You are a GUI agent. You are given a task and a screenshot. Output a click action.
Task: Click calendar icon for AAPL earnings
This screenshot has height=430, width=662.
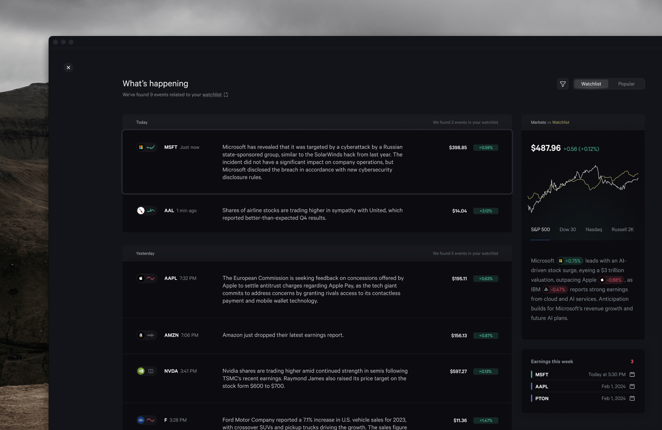(x=632, y=387)
